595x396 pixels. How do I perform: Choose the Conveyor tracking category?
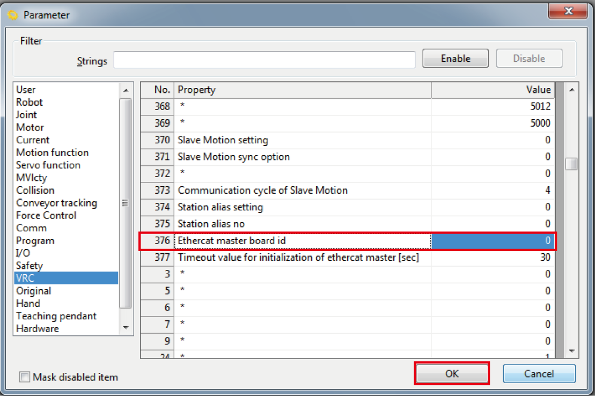tap(56, 203)
